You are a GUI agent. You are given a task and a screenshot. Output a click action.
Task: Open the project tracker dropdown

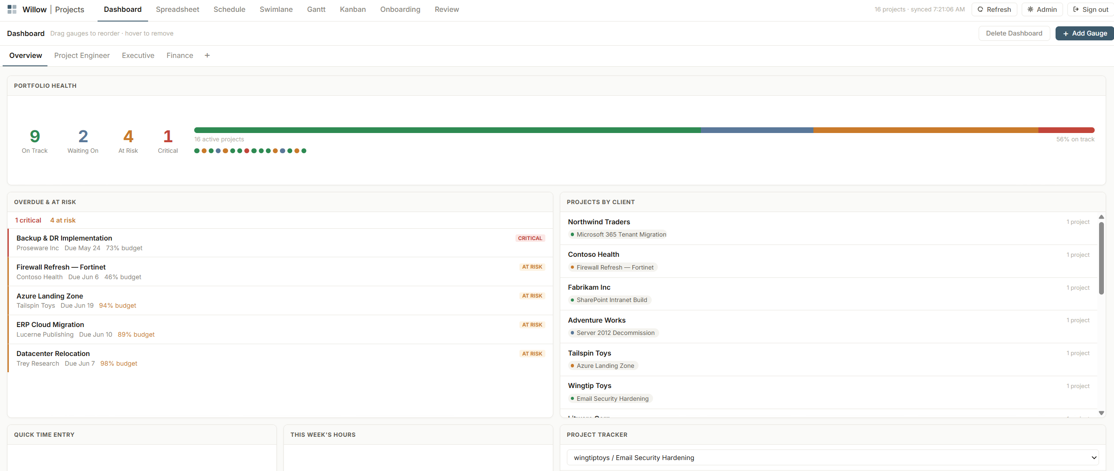(832, 457)
